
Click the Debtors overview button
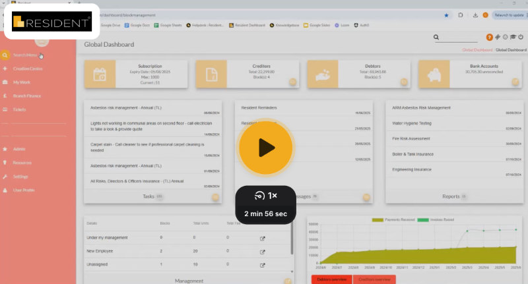(x=331, y=279)
